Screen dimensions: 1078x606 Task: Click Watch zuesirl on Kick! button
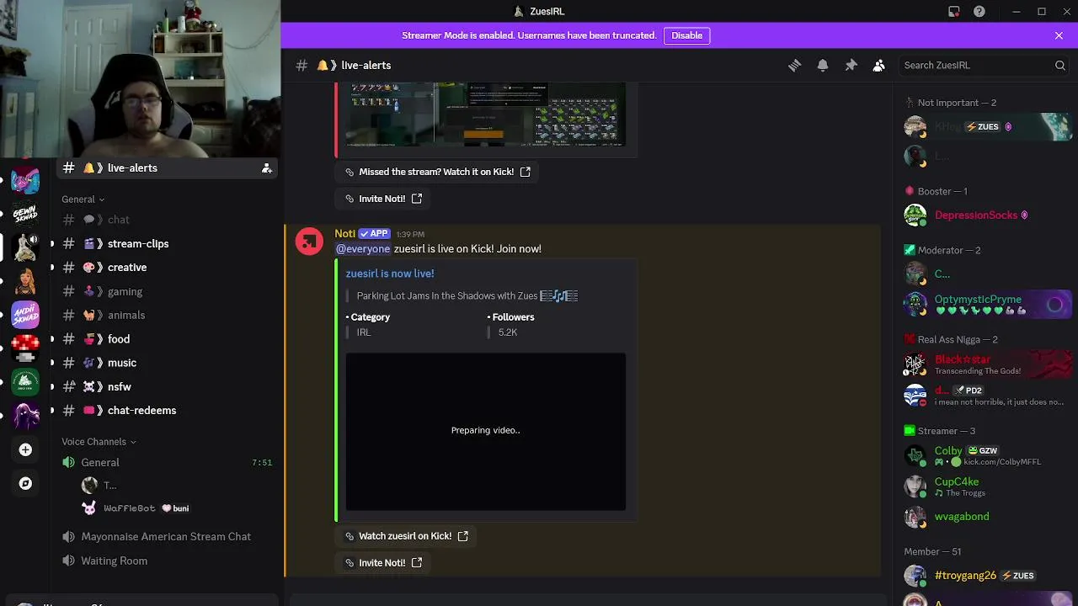coord(407,536)
